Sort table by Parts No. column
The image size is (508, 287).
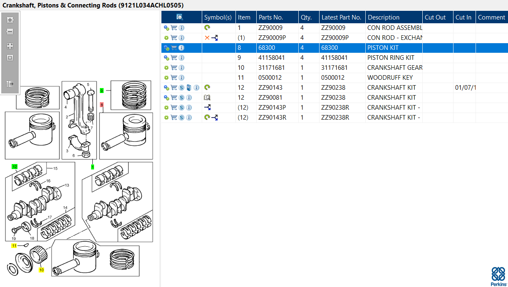pos(271,17)
